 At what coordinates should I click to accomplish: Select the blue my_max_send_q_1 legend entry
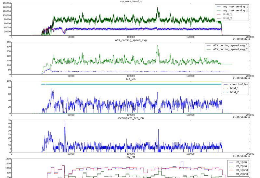(x=232, y=6)
